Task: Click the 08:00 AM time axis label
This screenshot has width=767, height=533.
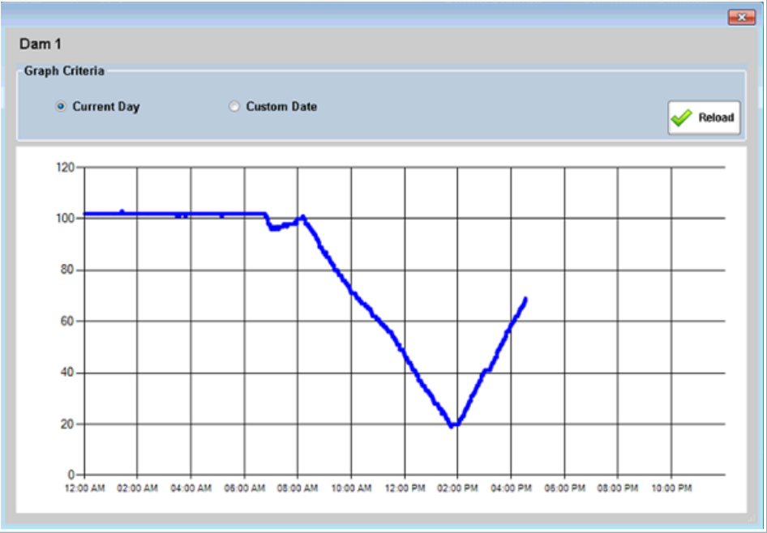Action: (x=298, y=488)
